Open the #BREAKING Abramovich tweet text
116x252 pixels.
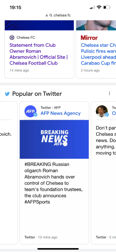(53, 183)
